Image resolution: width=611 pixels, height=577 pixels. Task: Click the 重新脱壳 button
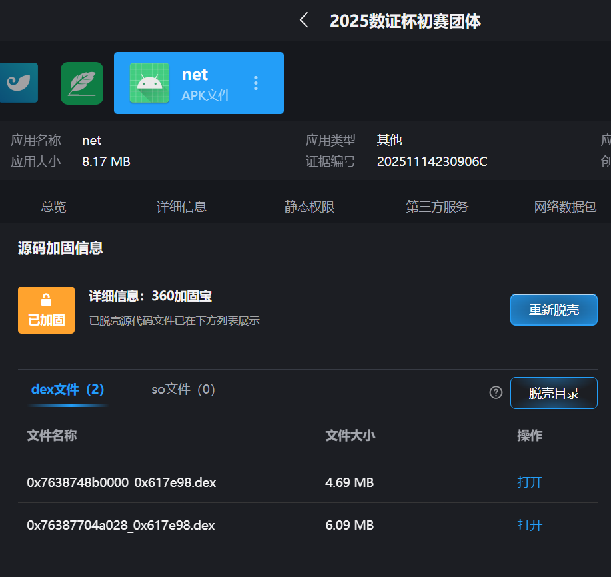click(554, 310)
